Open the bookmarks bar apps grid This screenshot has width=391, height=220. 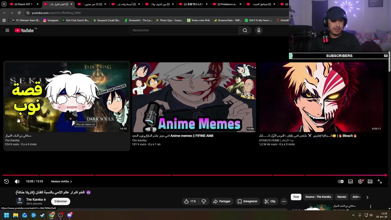pyautogui.click(x=4, y=20)
